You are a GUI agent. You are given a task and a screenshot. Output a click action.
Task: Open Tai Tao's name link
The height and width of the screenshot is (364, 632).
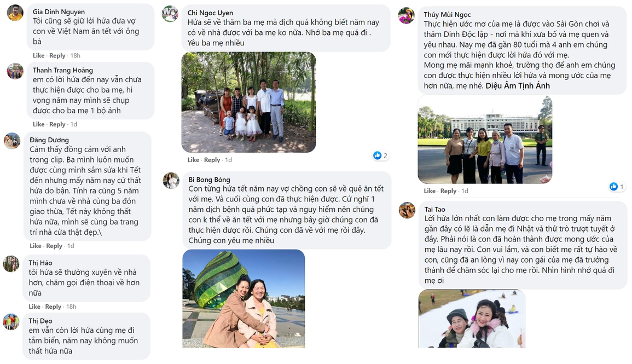tap(434, 209)
